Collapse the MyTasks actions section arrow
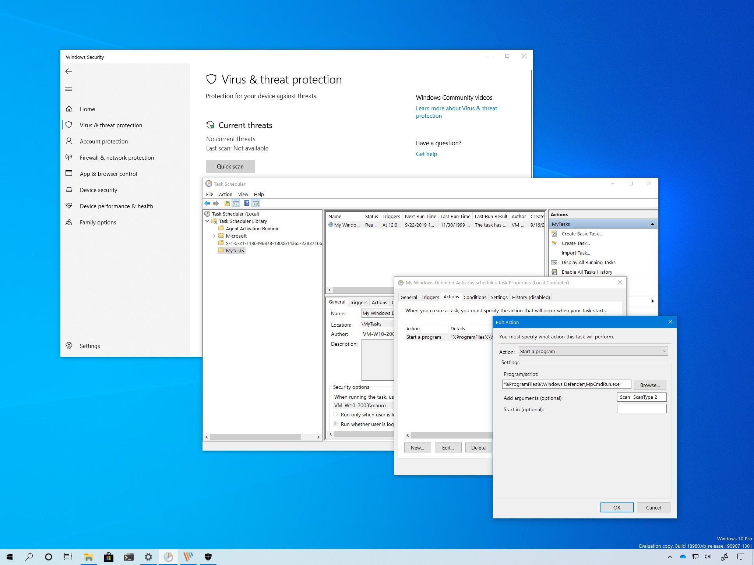Image resolution: width=754 pixels, height=565 pixels. 652,224
